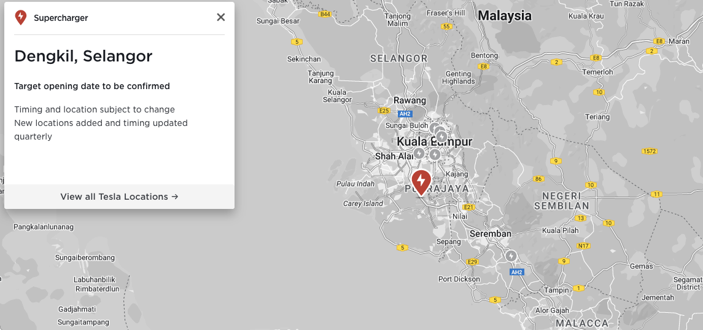Click the 'Gemas' map label
Viewport: 703px width, 330px height.
(641, 266)
